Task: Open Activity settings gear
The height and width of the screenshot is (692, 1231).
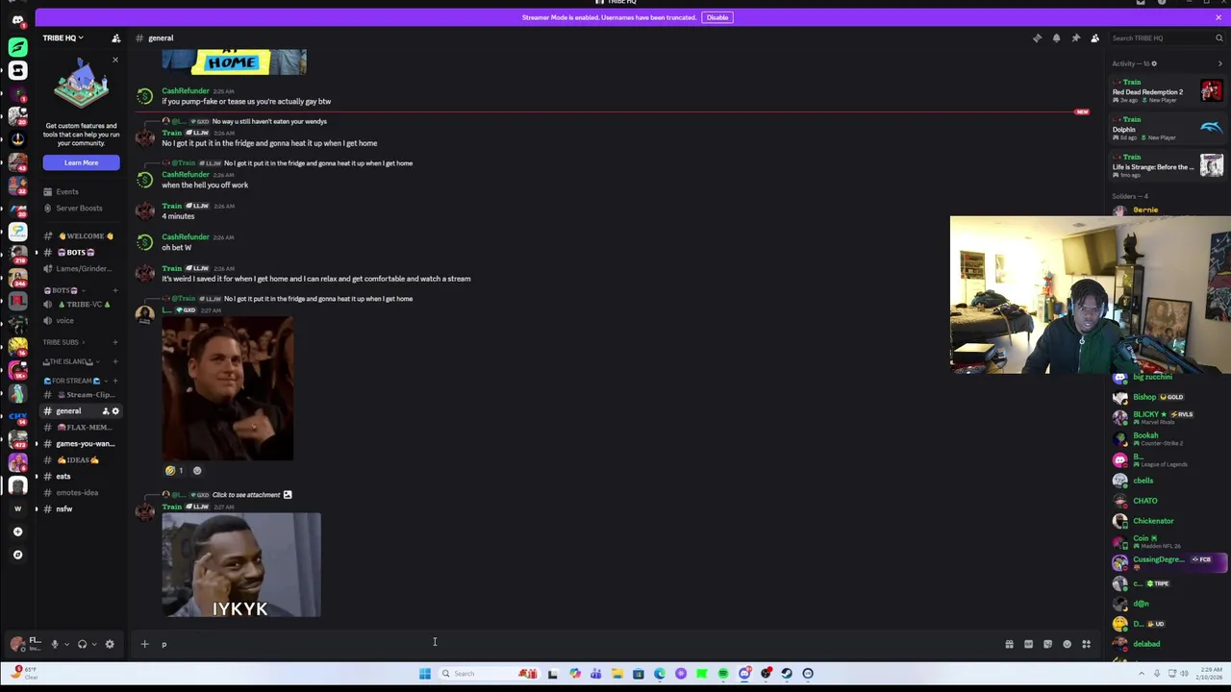Action: 1154,63
